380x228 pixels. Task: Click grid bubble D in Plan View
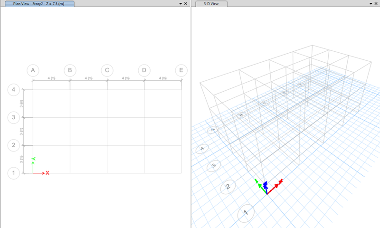click(144, 70)
